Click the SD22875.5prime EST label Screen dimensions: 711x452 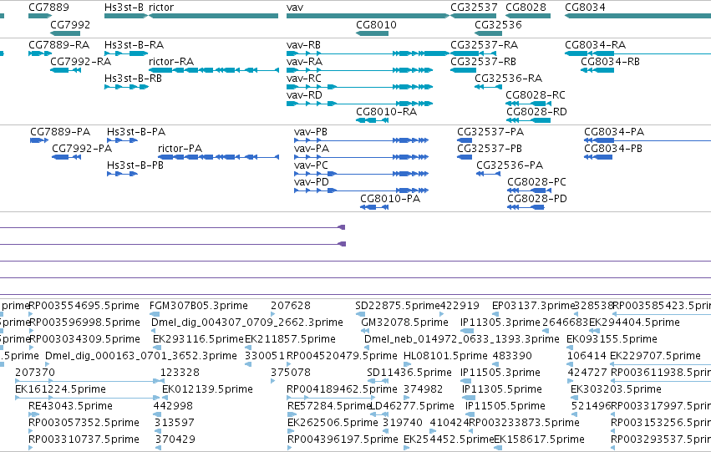pos(398,306)
